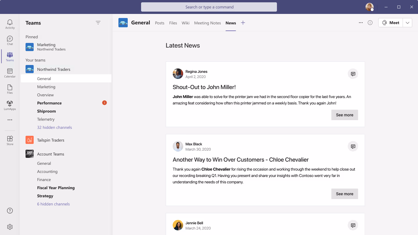The width and height of the screenshot is (418, 235).
Task: Click the General channel car icon in header
Action: (123, 23)
